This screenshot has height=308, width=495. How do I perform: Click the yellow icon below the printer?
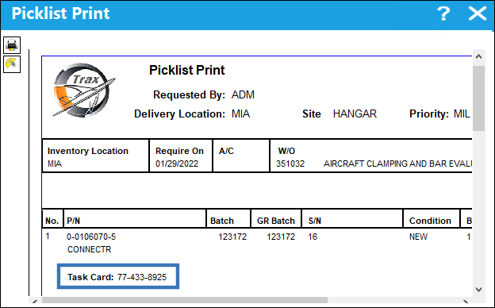point(12,64)
